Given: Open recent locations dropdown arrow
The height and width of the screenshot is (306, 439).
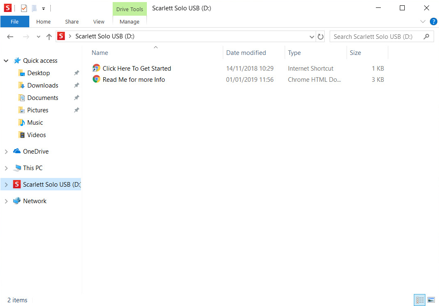Looking at the screenshot, I should point(38,37).
